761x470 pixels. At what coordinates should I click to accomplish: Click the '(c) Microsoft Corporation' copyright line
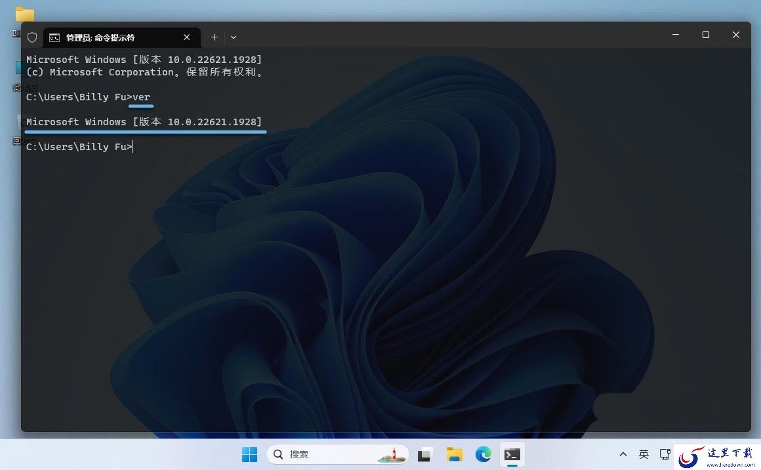point(144,72)
